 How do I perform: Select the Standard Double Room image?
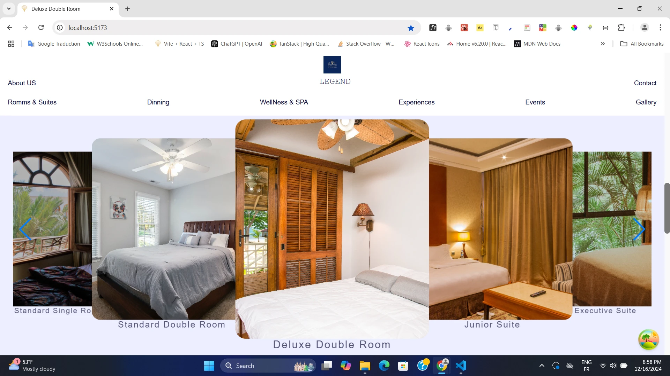[x=163, y=229]
